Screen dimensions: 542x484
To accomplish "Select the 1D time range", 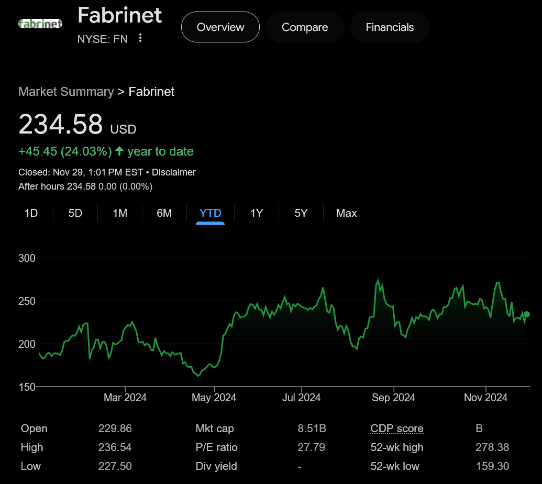I will pos(31,213).
